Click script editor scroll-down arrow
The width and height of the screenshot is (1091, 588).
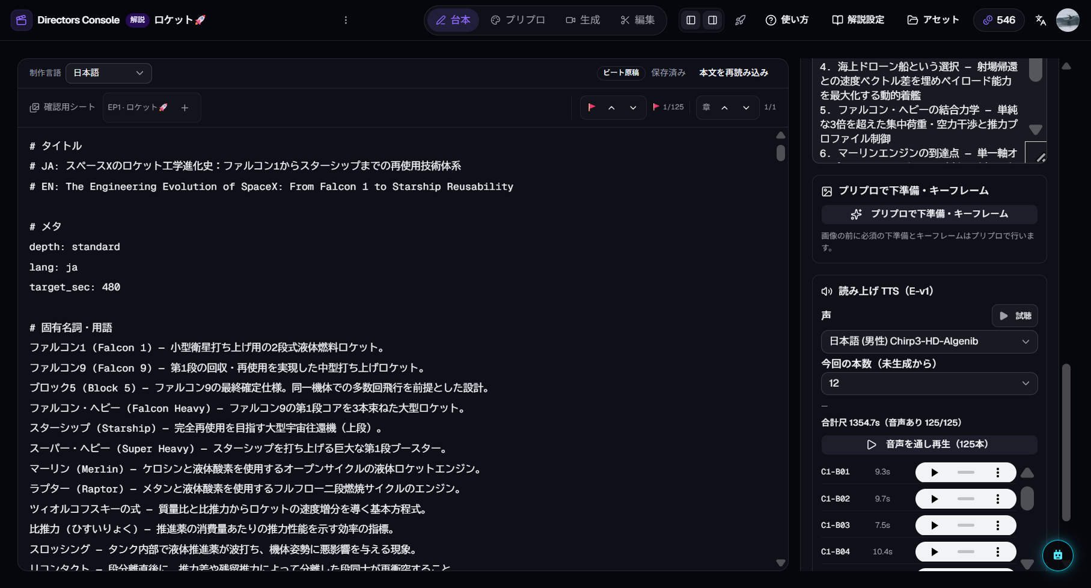tap(780, 563)
